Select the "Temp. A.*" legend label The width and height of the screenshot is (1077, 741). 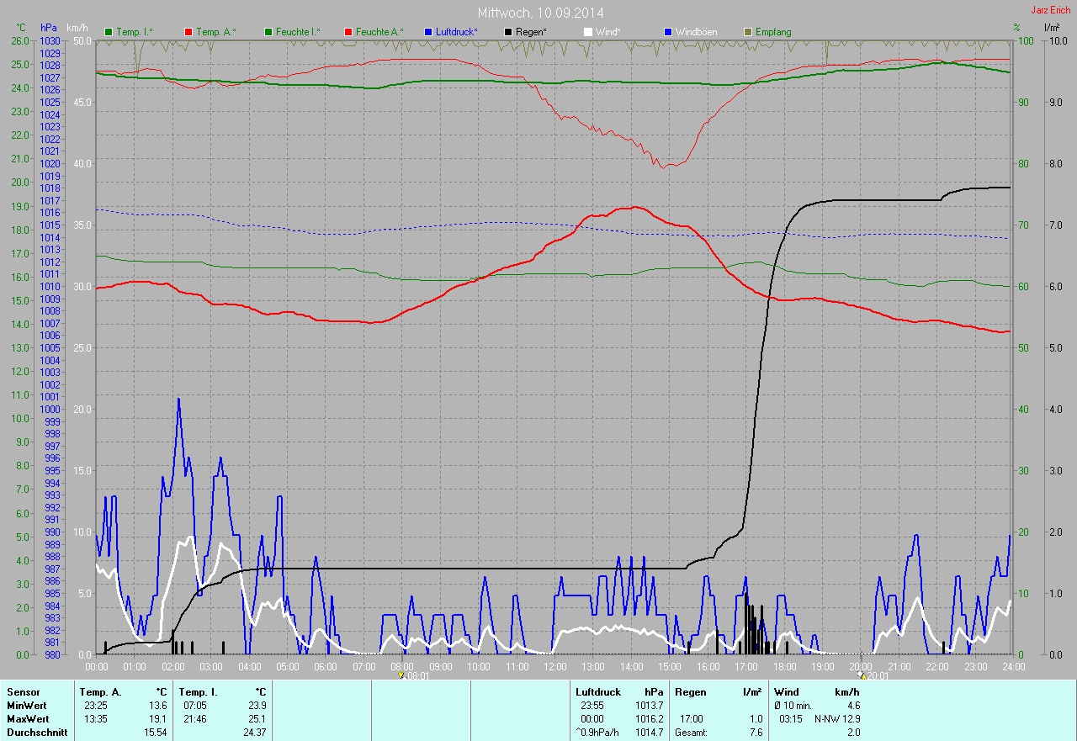pos(216,32)
